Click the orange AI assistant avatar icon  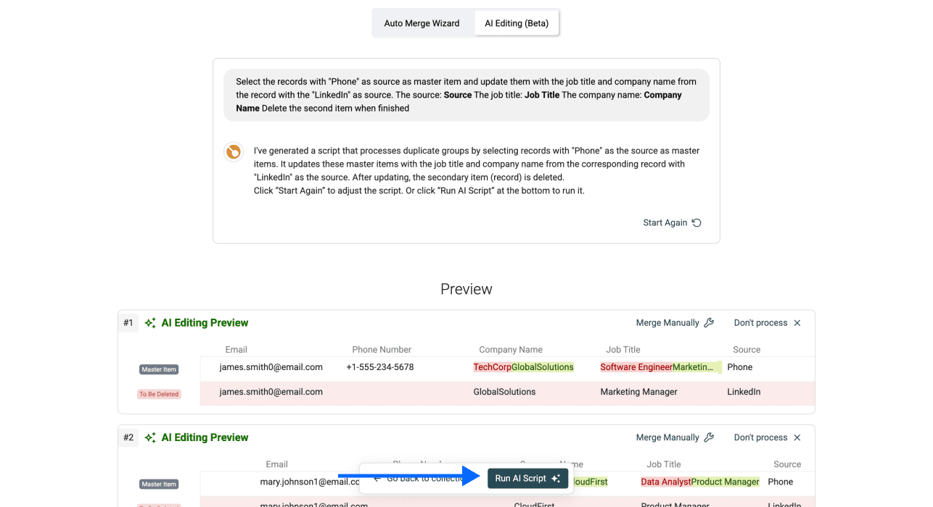(x=234, y=152)
